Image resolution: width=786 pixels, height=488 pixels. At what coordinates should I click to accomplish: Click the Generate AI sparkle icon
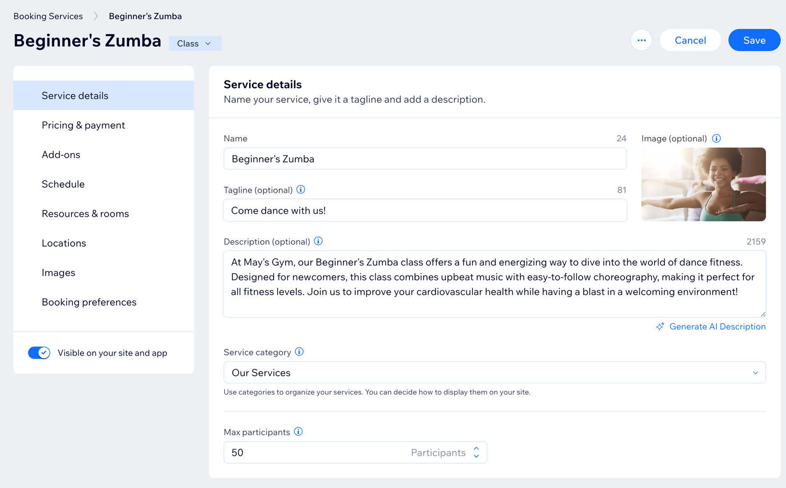[x=660, y=327]
